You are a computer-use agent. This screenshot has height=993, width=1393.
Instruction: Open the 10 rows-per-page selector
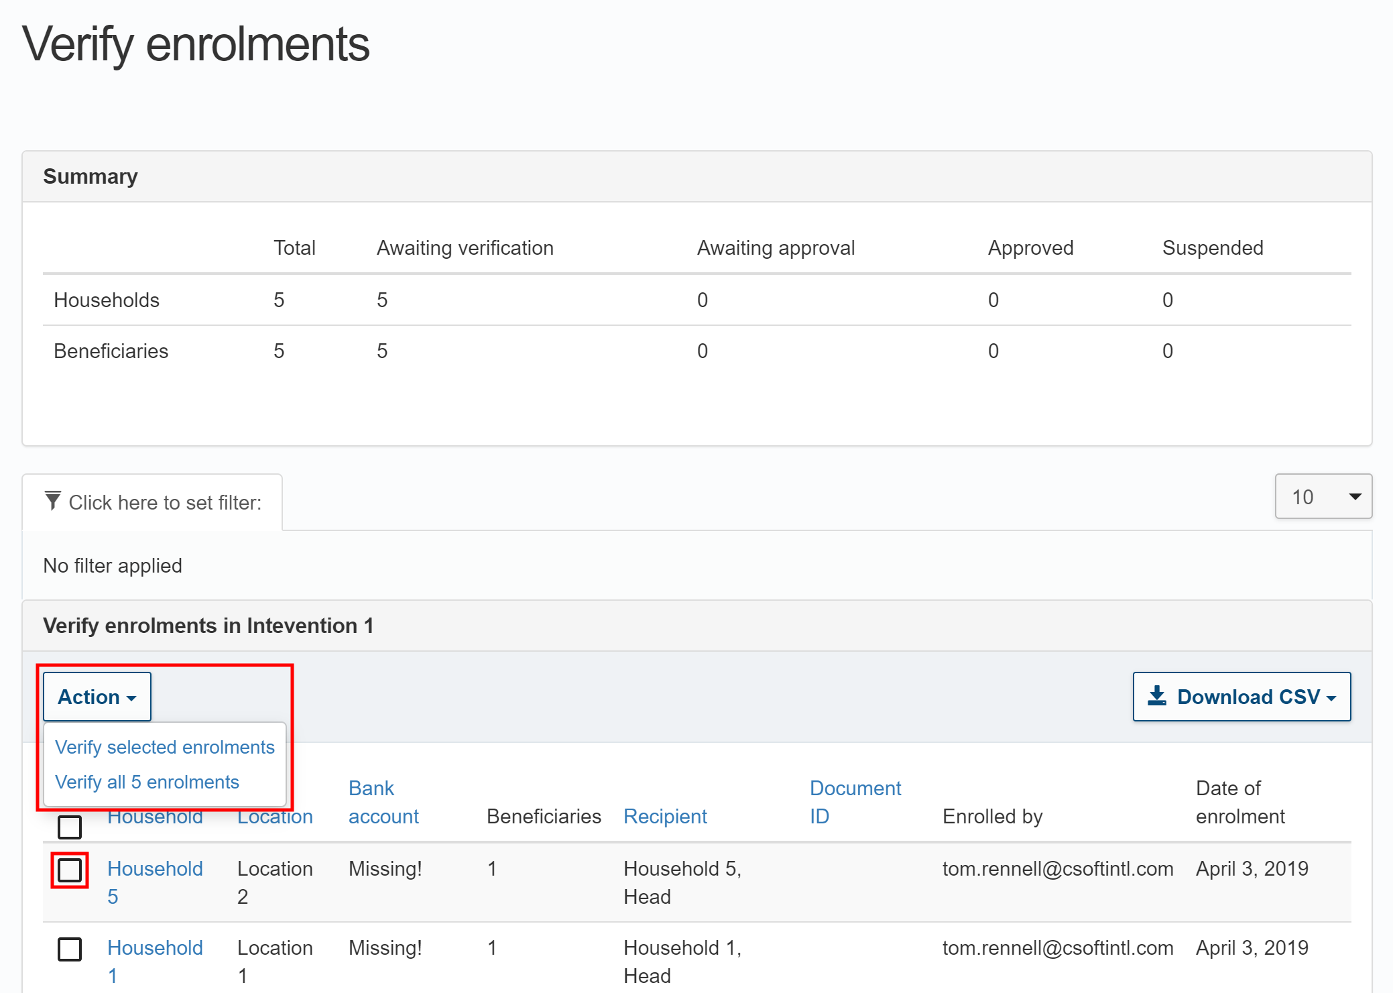(x=1323, y=497)
